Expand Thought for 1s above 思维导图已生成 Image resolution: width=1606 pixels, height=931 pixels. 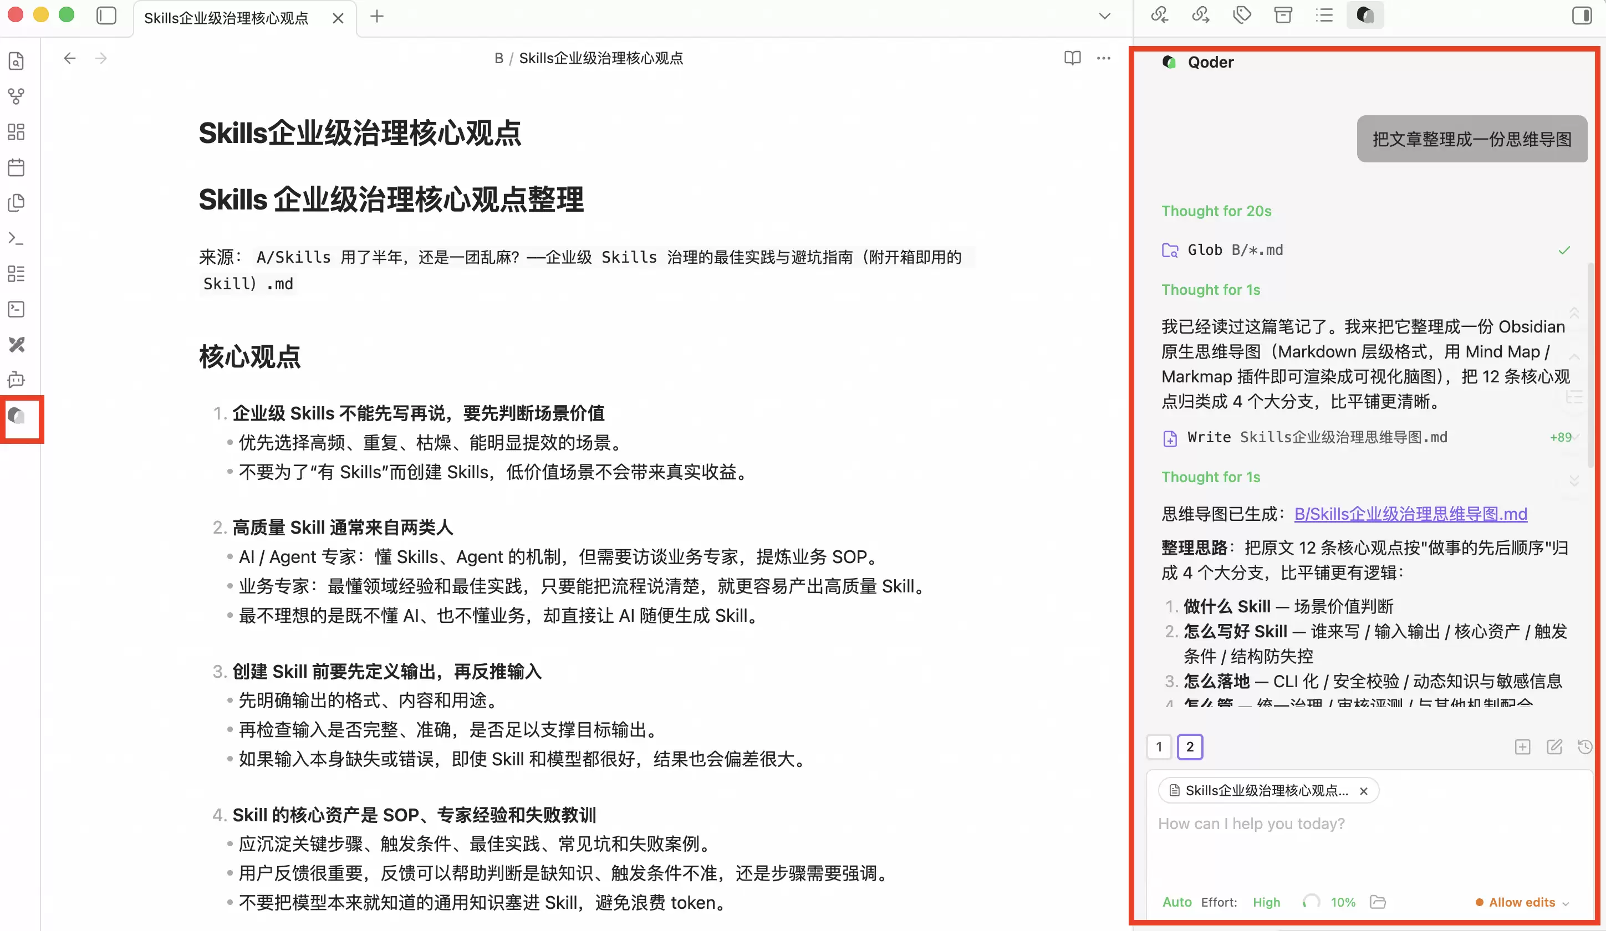(1211, 477)
